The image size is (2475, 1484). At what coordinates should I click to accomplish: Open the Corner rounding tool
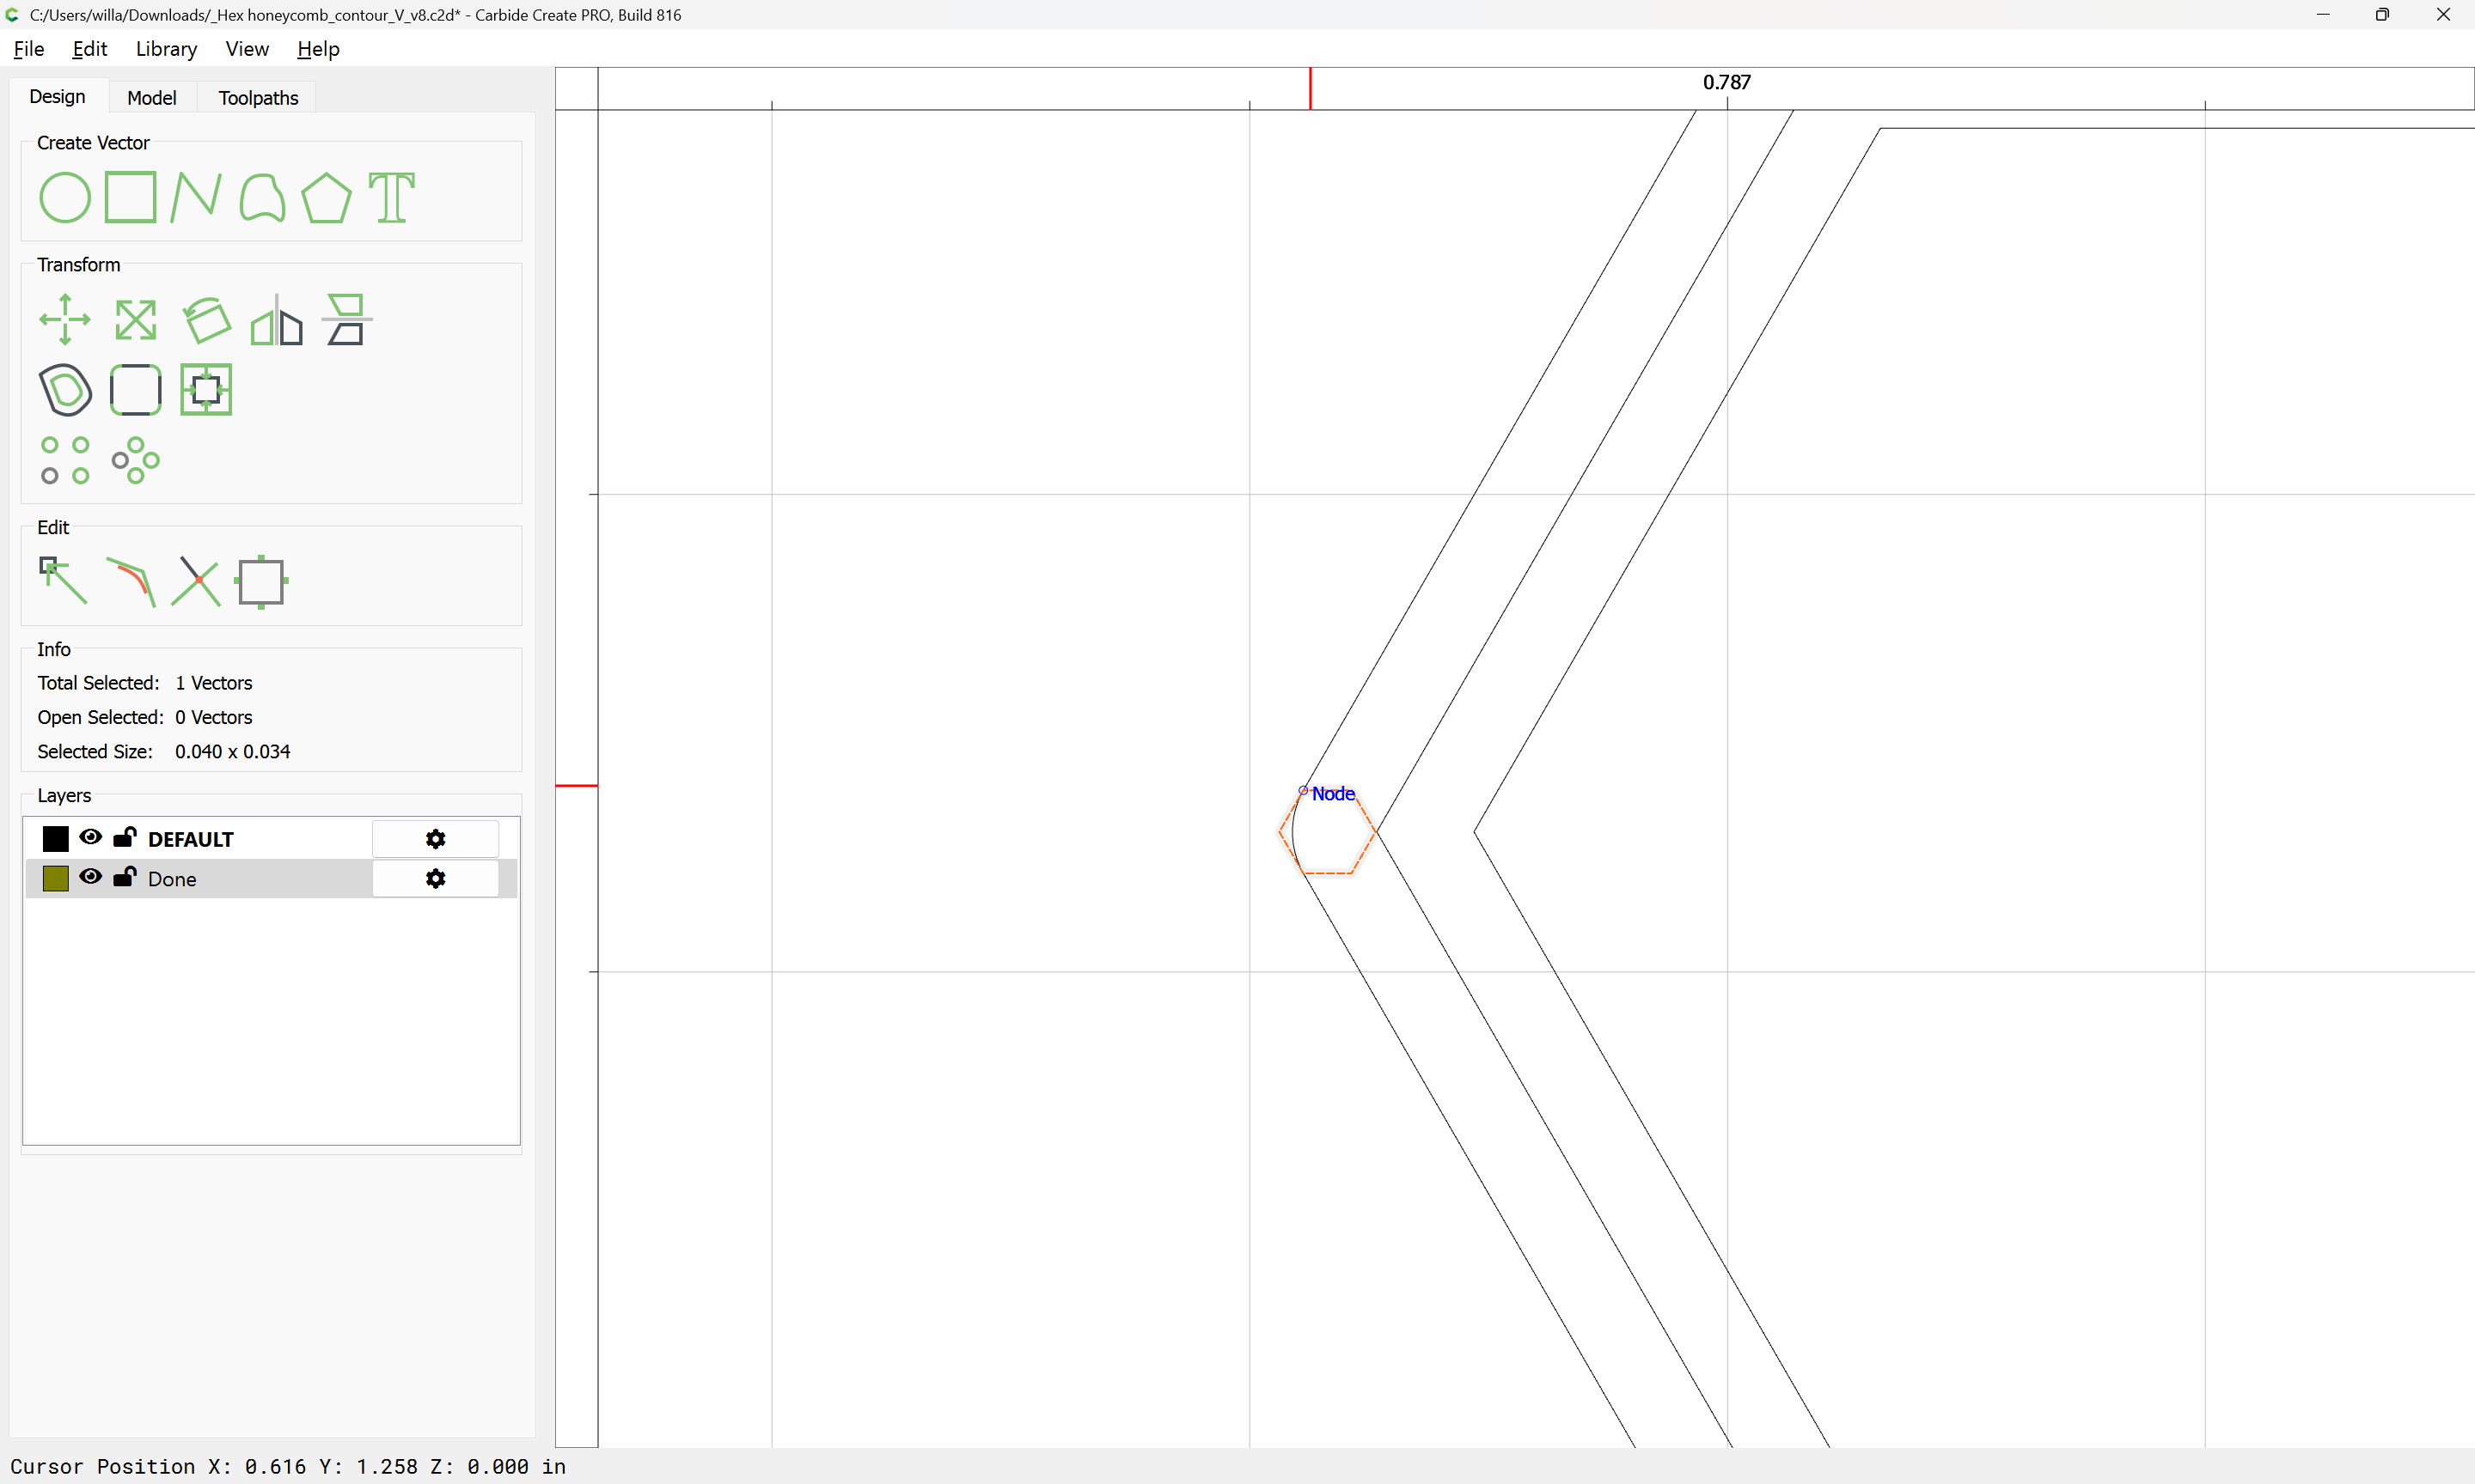[135, 390]
